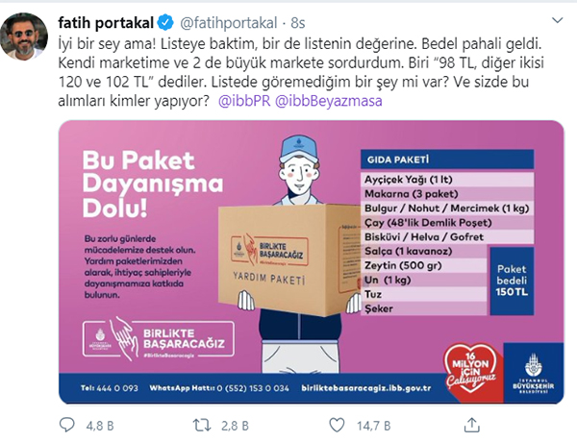Open the share upload icon
The image size is (577, 442).
pos(471,425)
